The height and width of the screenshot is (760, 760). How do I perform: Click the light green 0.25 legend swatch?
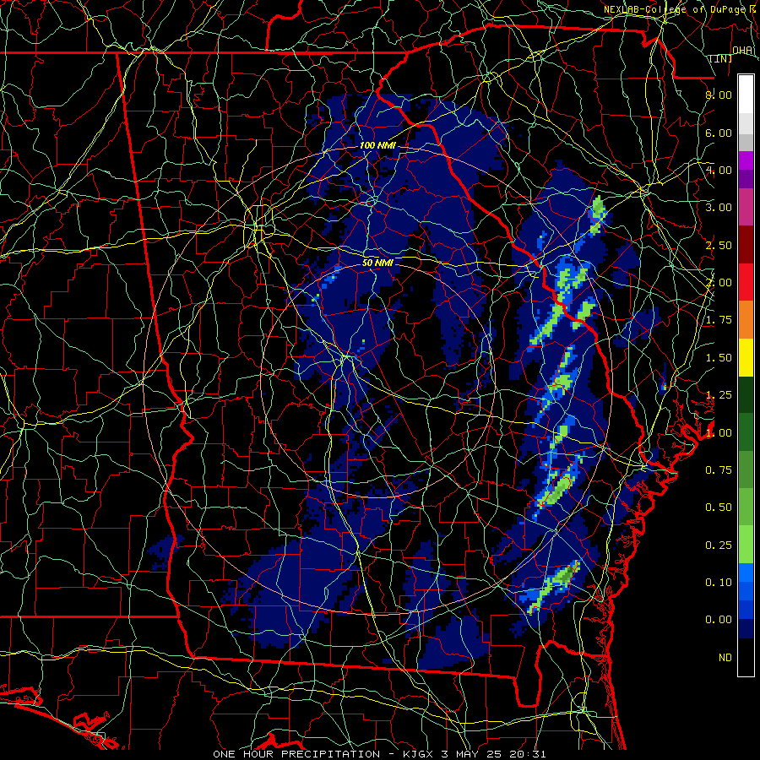click(x=746, y=545)
